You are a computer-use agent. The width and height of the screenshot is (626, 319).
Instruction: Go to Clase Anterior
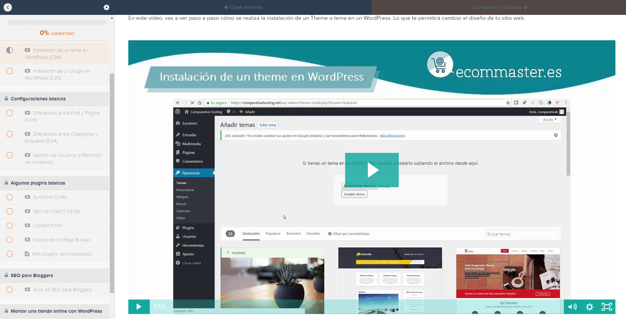tap(243, 7)
